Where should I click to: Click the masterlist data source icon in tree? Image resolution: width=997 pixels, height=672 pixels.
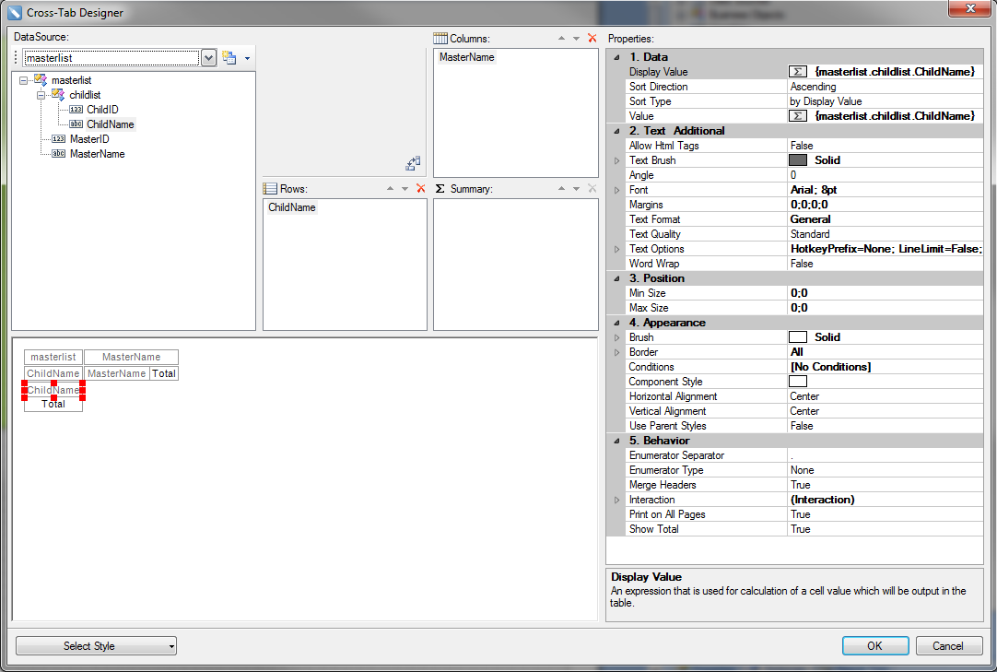40,79
